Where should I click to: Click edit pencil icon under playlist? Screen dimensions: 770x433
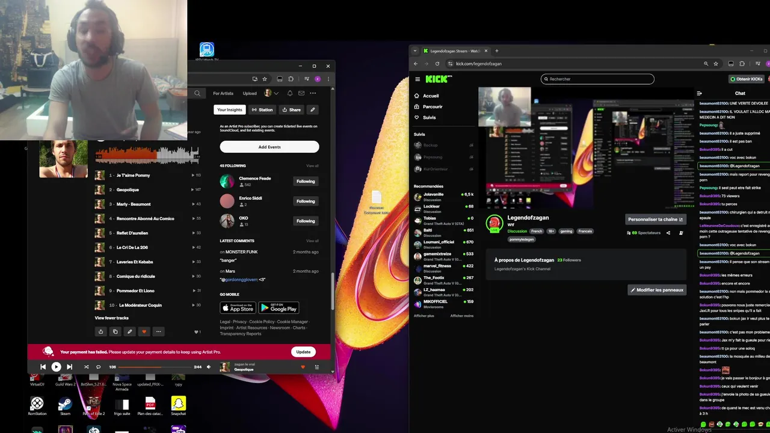pos(129,331)
